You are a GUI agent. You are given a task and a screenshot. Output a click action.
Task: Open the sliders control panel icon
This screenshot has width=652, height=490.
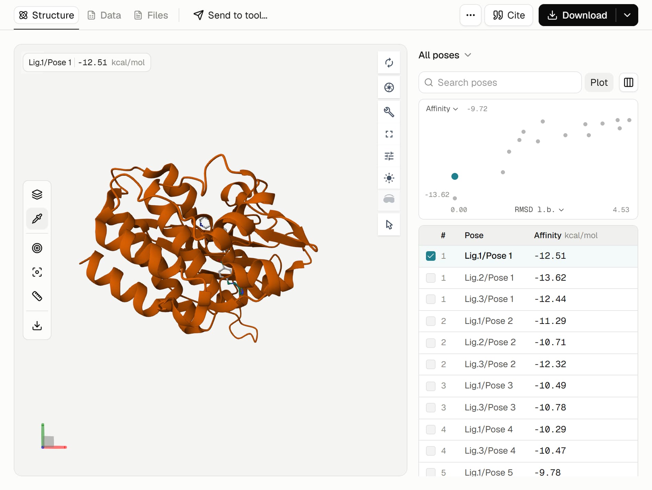click(x=389, y=156)
